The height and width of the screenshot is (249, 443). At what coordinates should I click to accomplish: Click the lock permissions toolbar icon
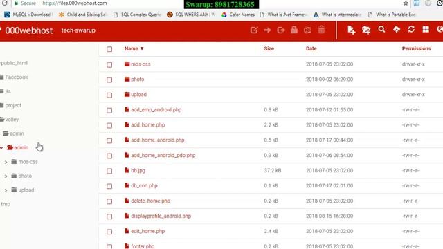click(x=294, y=30)
